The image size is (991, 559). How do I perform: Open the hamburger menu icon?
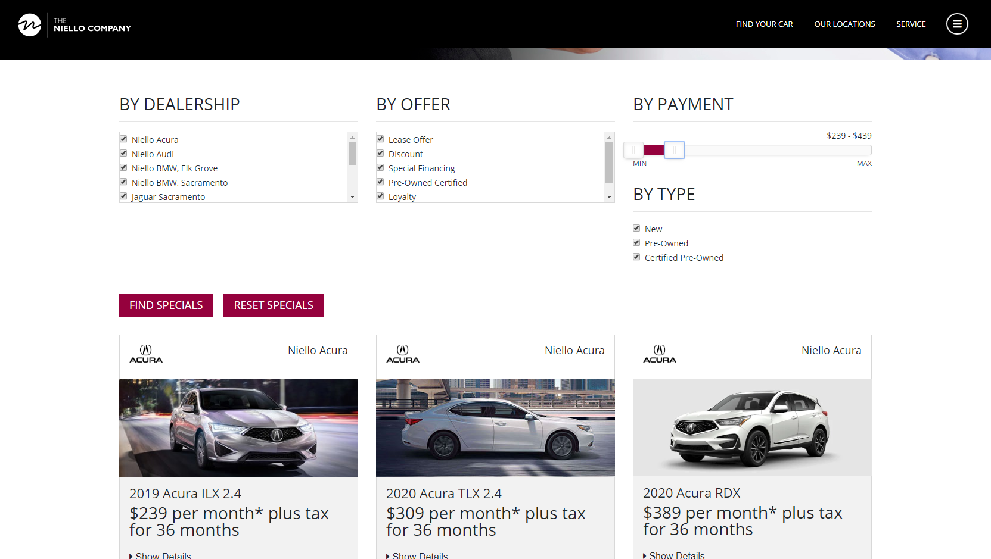tap(957, 24)
